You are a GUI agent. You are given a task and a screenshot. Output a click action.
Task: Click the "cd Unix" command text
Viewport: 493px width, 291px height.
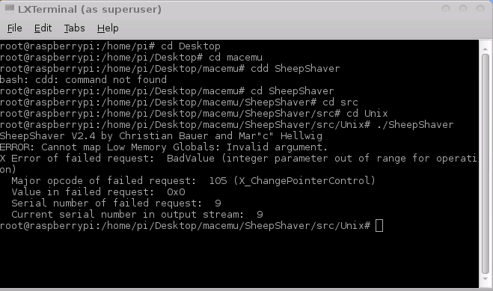click(x=367, y=114)
